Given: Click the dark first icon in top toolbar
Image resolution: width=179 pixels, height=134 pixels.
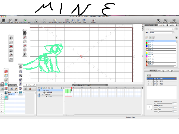Looking at the screenshot, I should pyautogui.click(x=3, y=20).
